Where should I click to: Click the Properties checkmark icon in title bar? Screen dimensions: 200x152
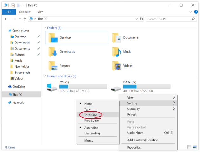tap(13, 5)
